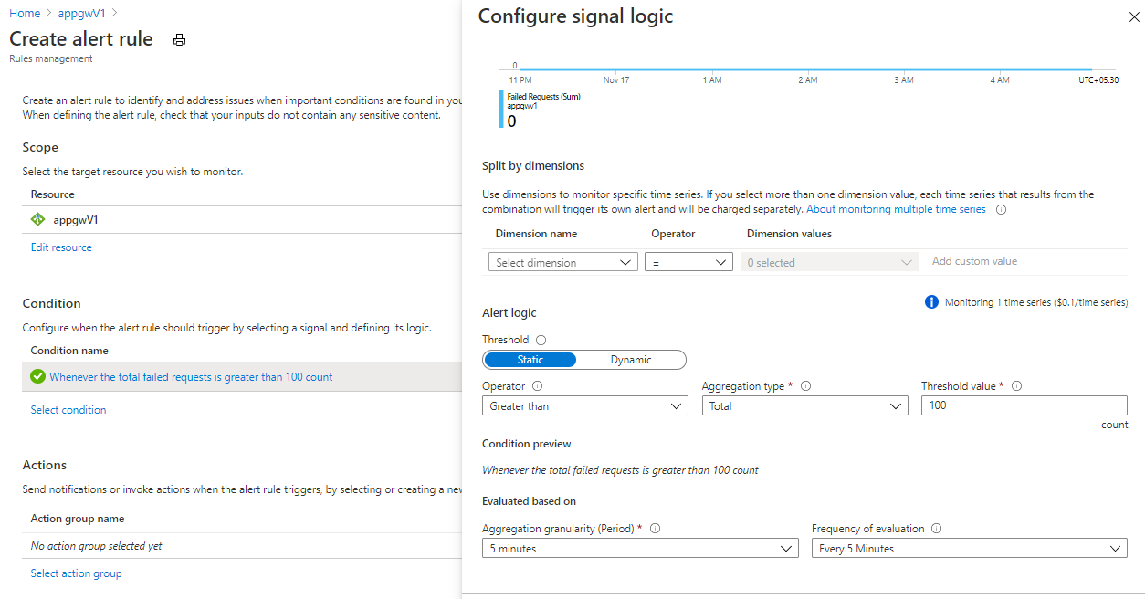Click info icon next to Threshold label

coord(541,340)
